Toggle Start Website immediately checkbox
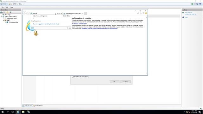The height and width of the screenshot is (114, 203). click(73, 77)
